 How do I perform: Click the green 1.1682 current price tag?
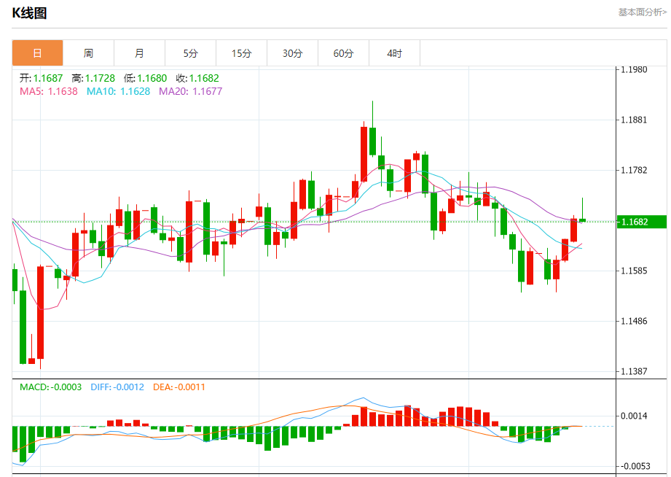coord(642,222)
